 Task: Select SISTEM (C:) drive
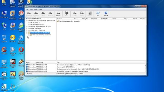coord(36,22)
